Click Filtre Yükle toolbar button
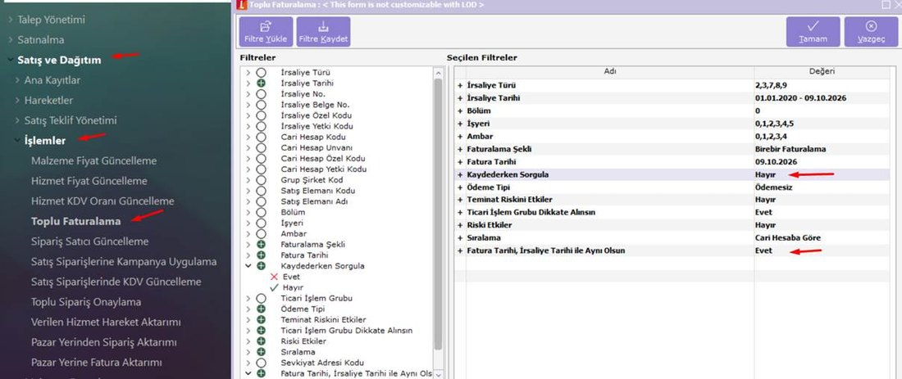 pyautogui.click(x=266, y=32)
